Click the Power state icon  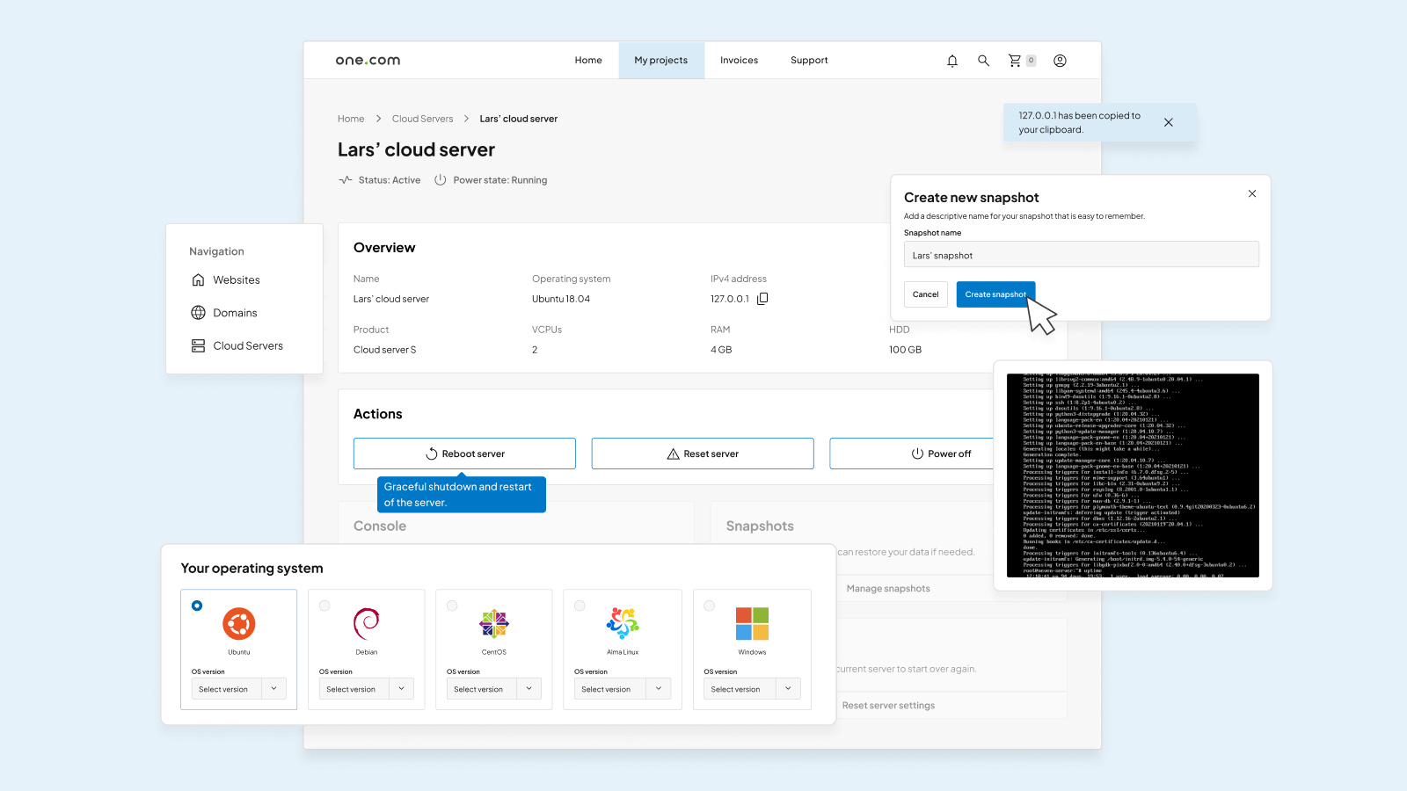441,180
